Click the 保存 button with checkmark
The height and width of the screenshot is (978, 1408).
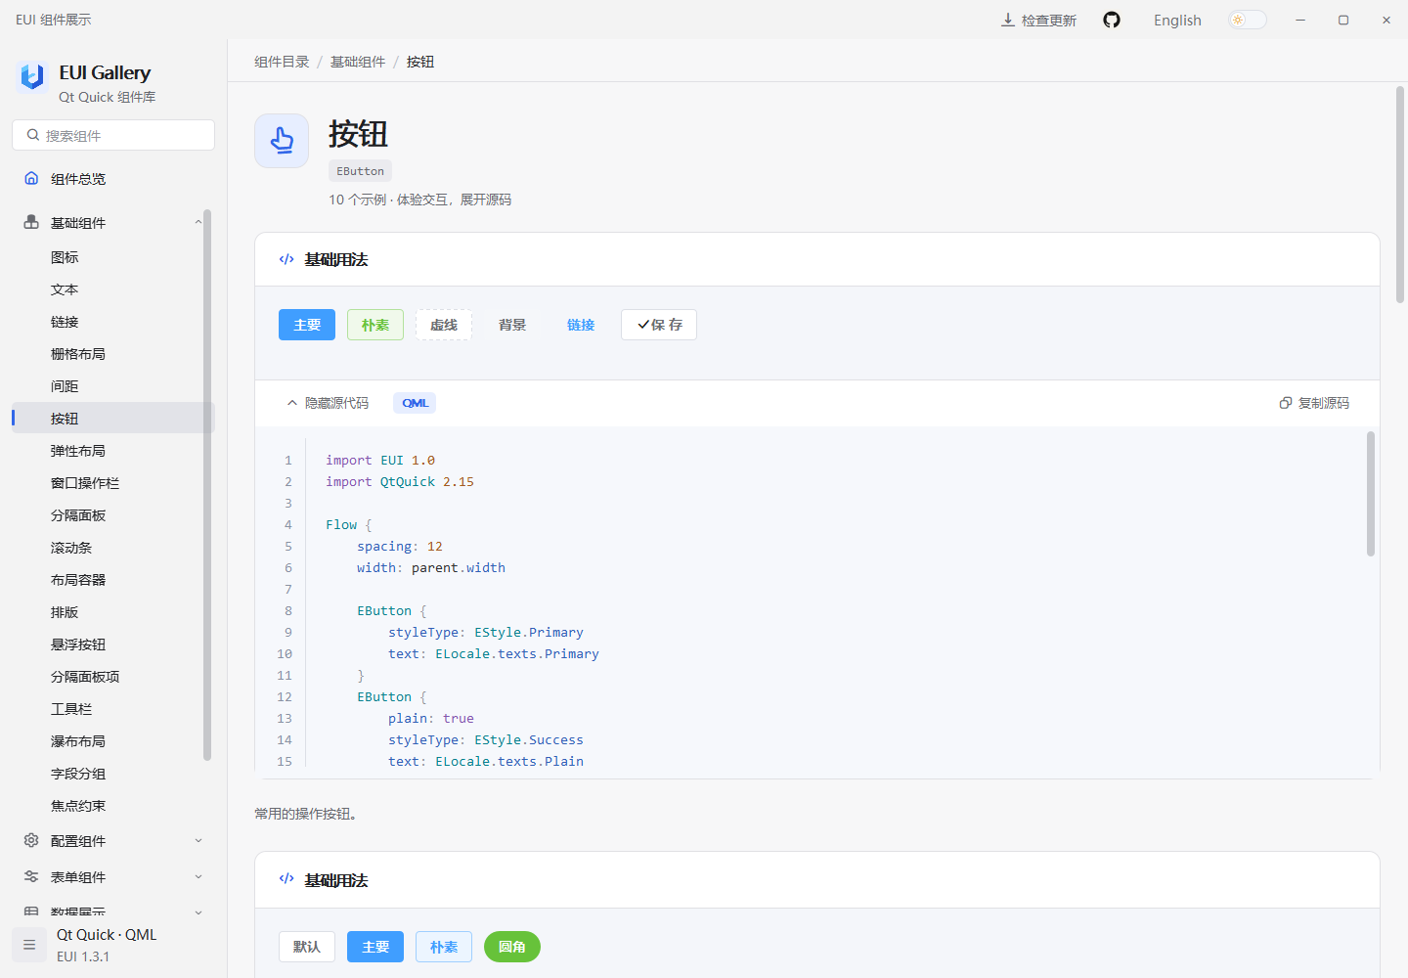point(659,325)
